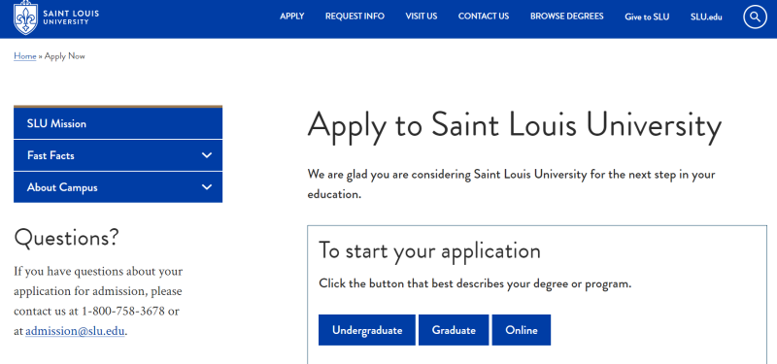777x364 pixels.
Task: Select BROWSE DEGREES in the top bar
Action: click(x=567, y=17)
